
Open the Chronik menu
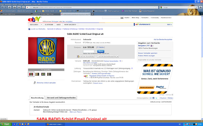click(21, 4)
